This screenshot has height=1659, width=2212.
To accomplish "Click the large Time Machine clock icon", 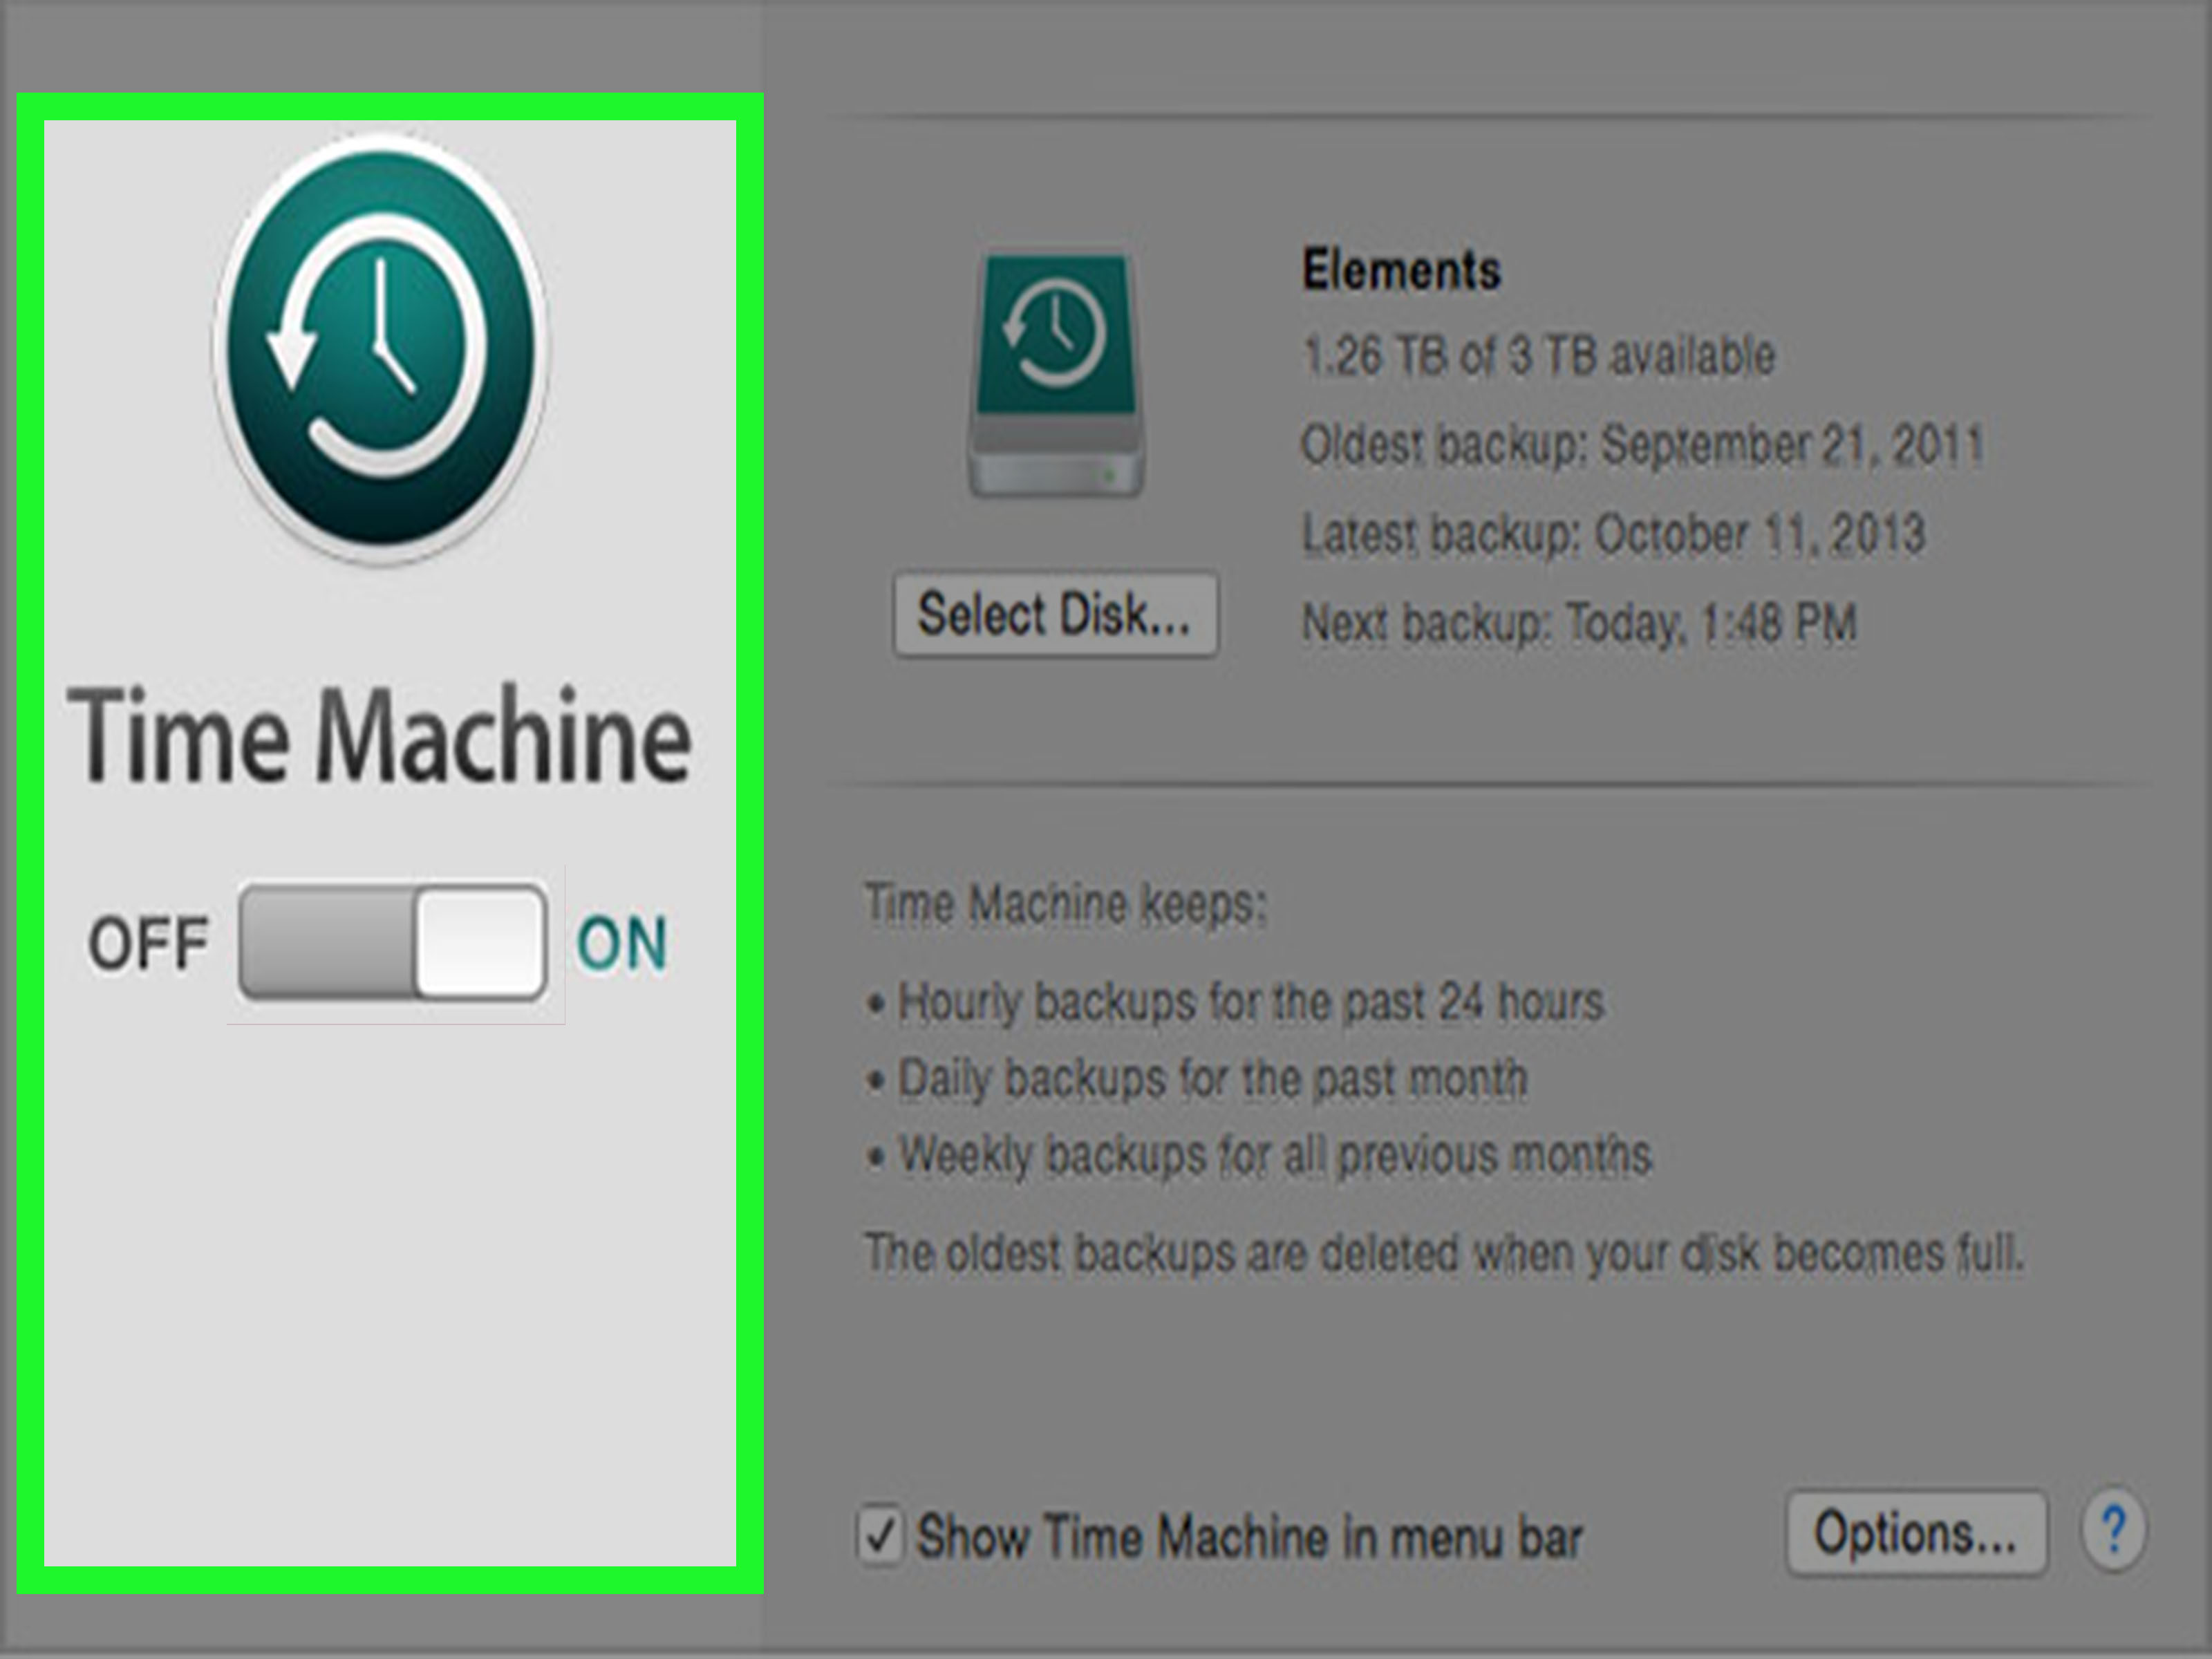I will [x=381, y=349].
